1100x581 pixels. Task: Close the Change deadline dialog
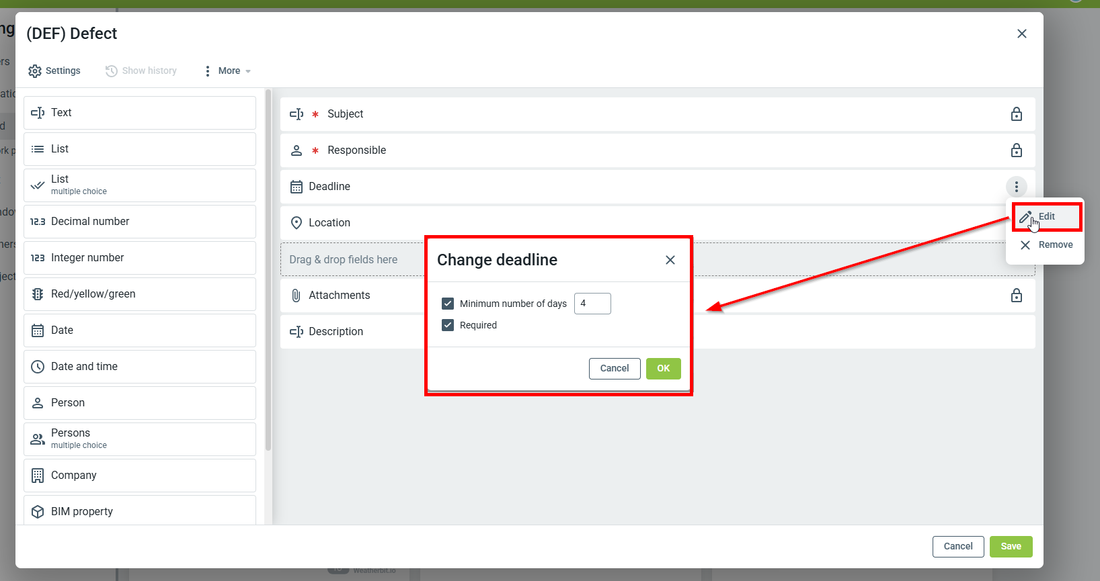click(670, 260)
